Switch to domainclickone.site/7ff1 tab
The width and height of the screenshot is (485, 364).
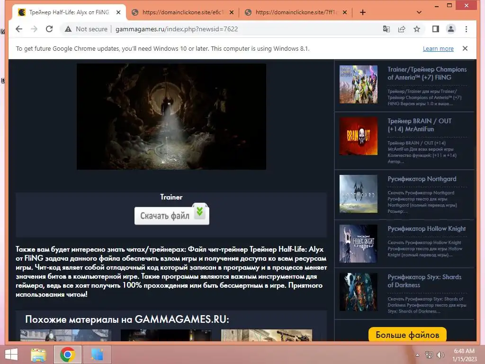[x=296, y=12]
